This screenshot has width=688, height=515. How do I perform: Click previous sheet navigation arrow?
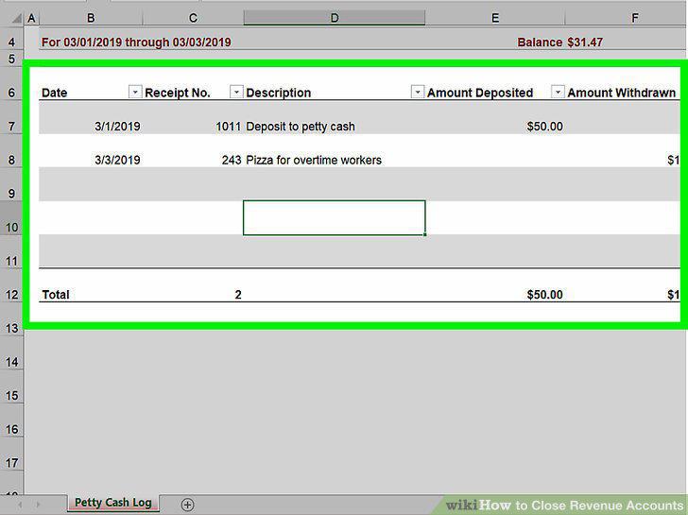point(20,505)
